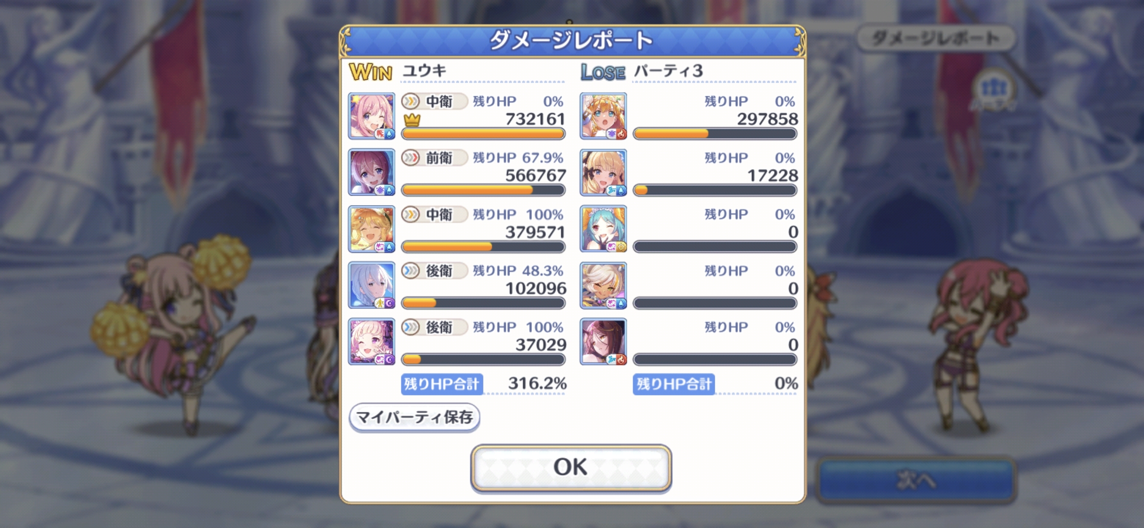Click the 後衛 position icon on fourth row

tap(411, 271)
